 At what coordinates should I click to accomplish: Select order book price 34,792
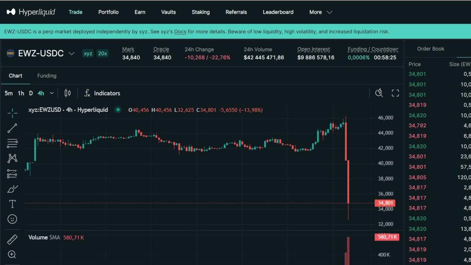point(417,126)
